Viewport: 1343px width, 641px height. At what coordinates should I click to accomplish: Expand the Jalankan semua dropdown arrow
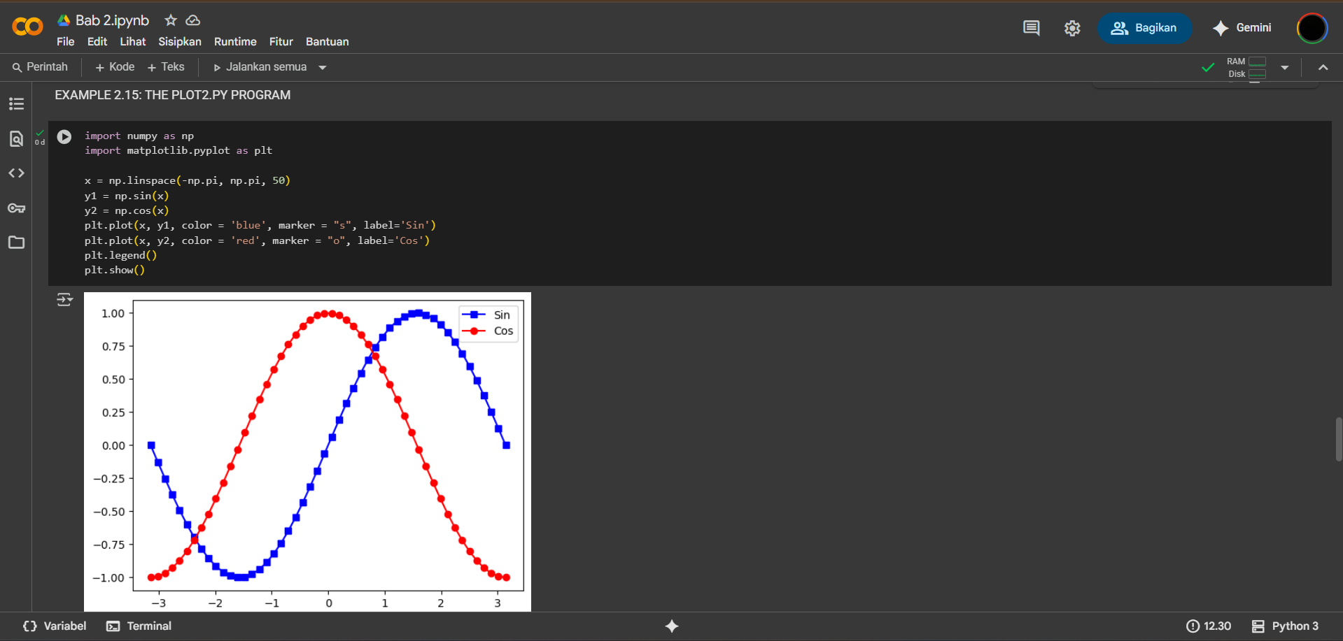tap(323, 68)
